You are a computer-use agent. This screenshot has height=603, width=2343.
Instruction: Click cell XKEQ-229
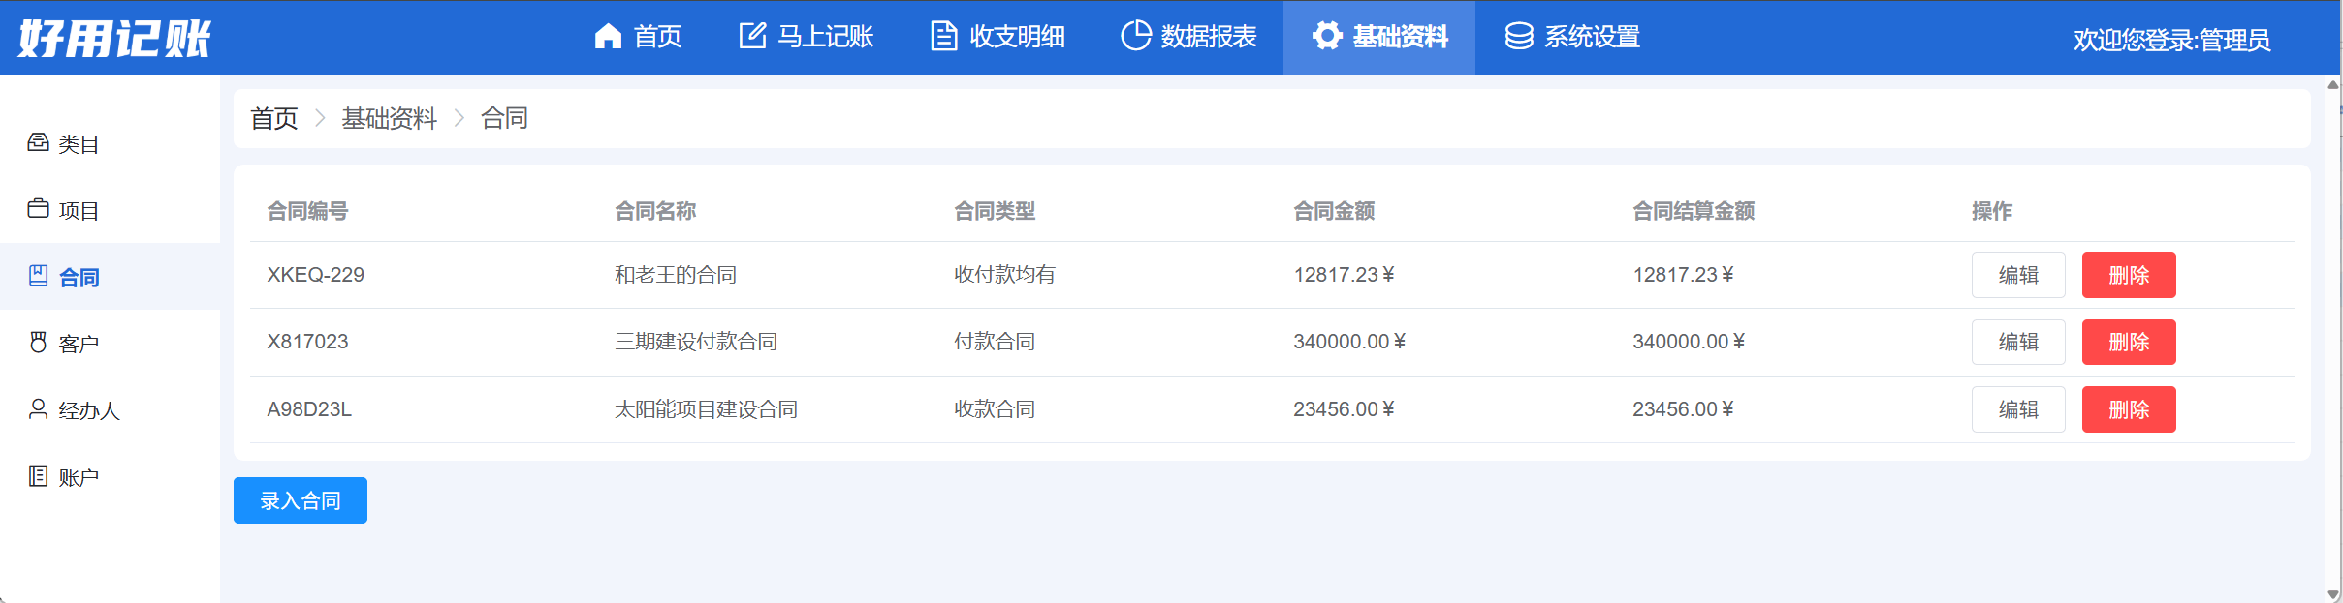point(316,275)
